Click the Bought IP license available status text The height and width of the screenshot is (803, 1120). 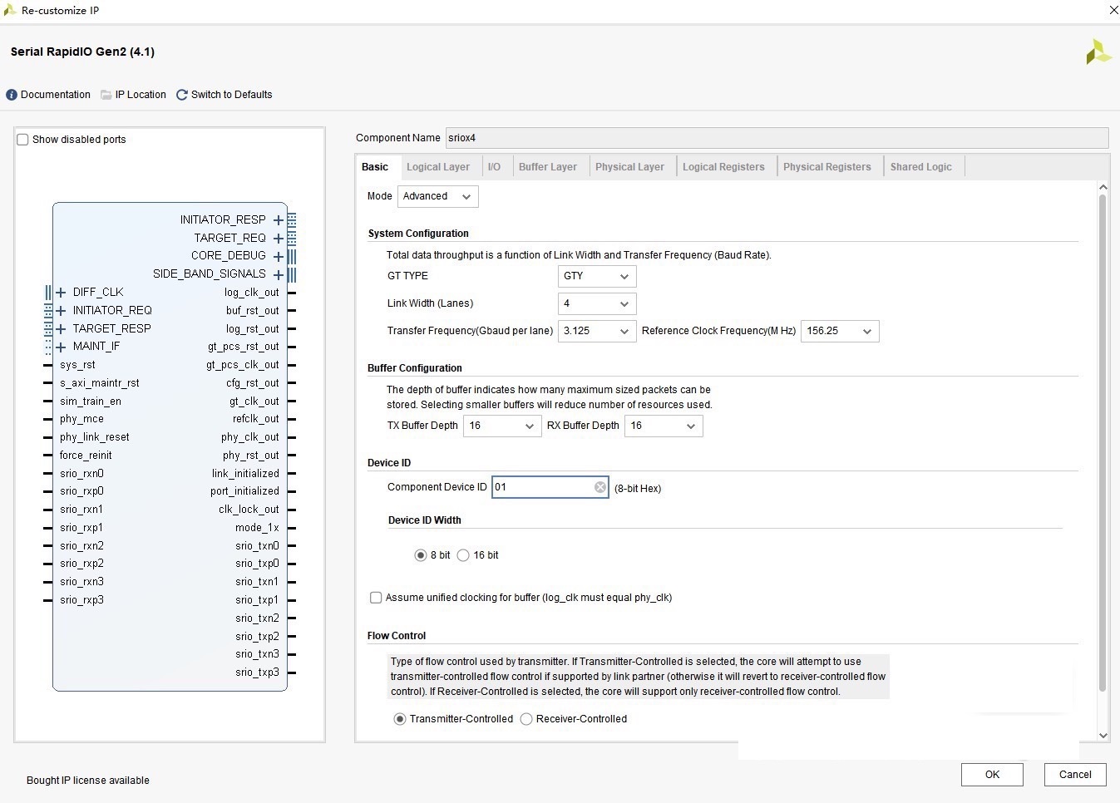coord(88,781)
